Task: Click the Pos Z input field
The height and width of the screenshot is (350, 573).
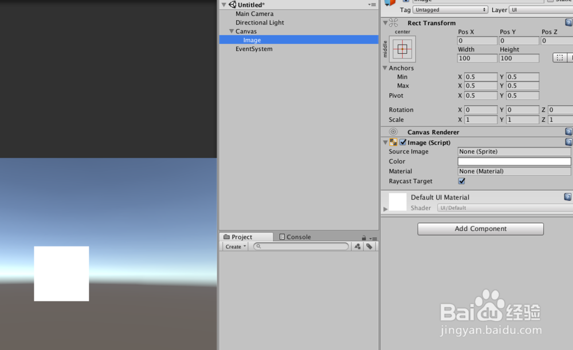Action: point(557,41)
